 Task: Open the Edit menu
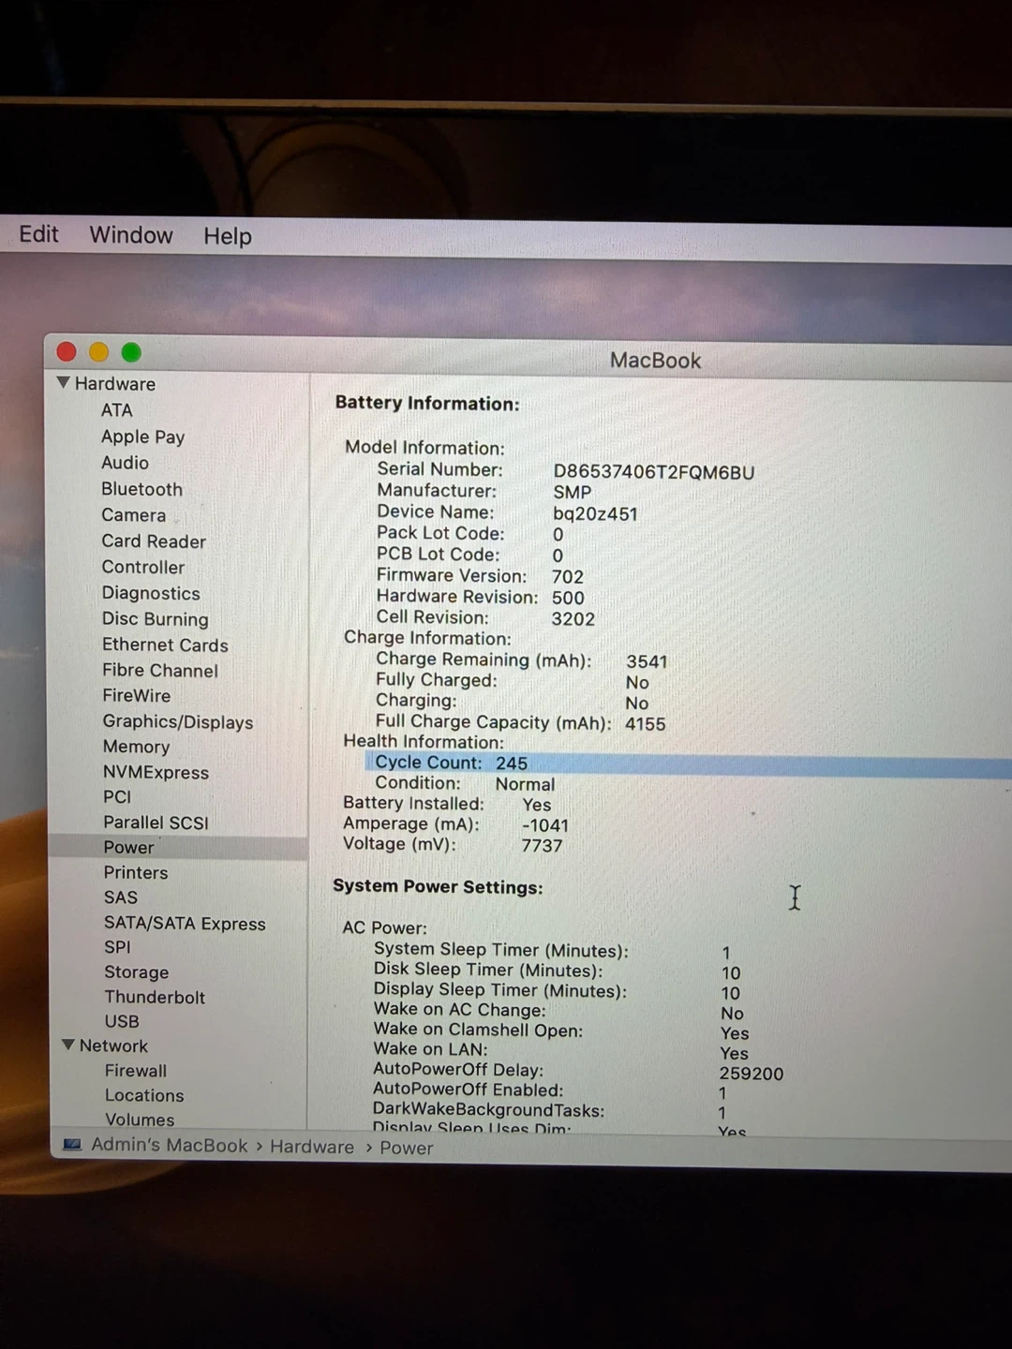click(x=38, y=234)
